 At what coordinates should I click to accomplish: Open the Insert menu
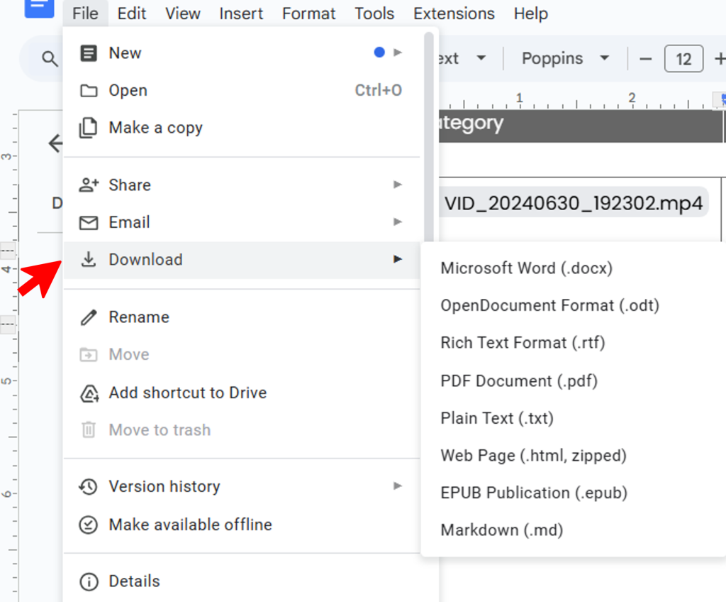[x=241, y=13]
